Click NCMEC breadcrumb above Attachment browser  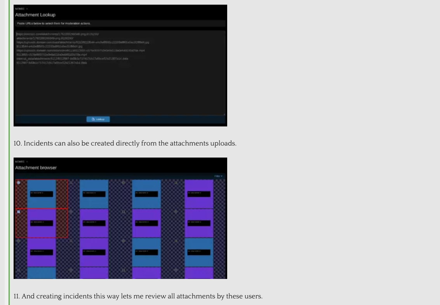click(x=19, y=161)
